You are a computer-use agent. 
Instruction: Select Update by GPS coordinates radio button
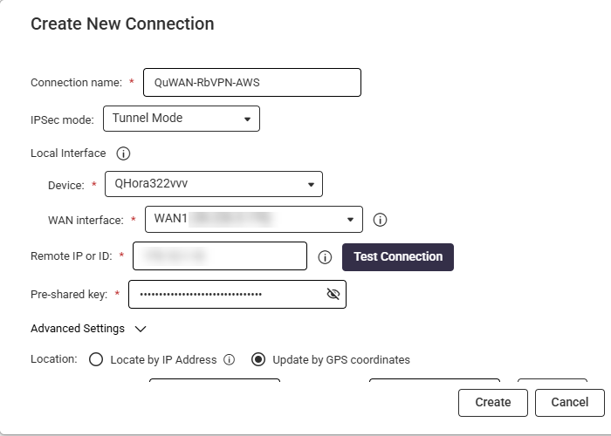pyautogui.click(x=258, y=359)
